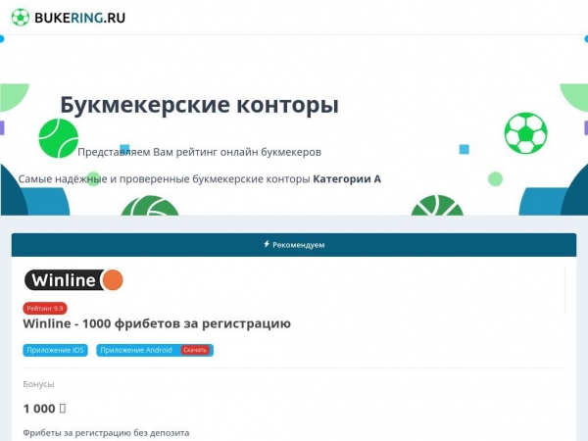
Task: Click the text Представляем Вам рейтинг онлайн букмекеров
Action: (x=199, y=152)
